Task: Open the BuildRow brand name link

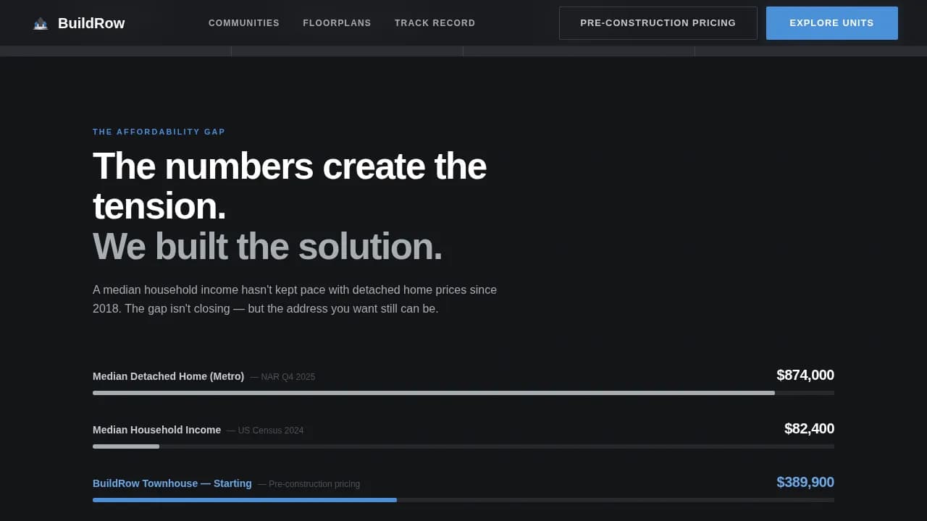Action: click(x=91, y=23)
